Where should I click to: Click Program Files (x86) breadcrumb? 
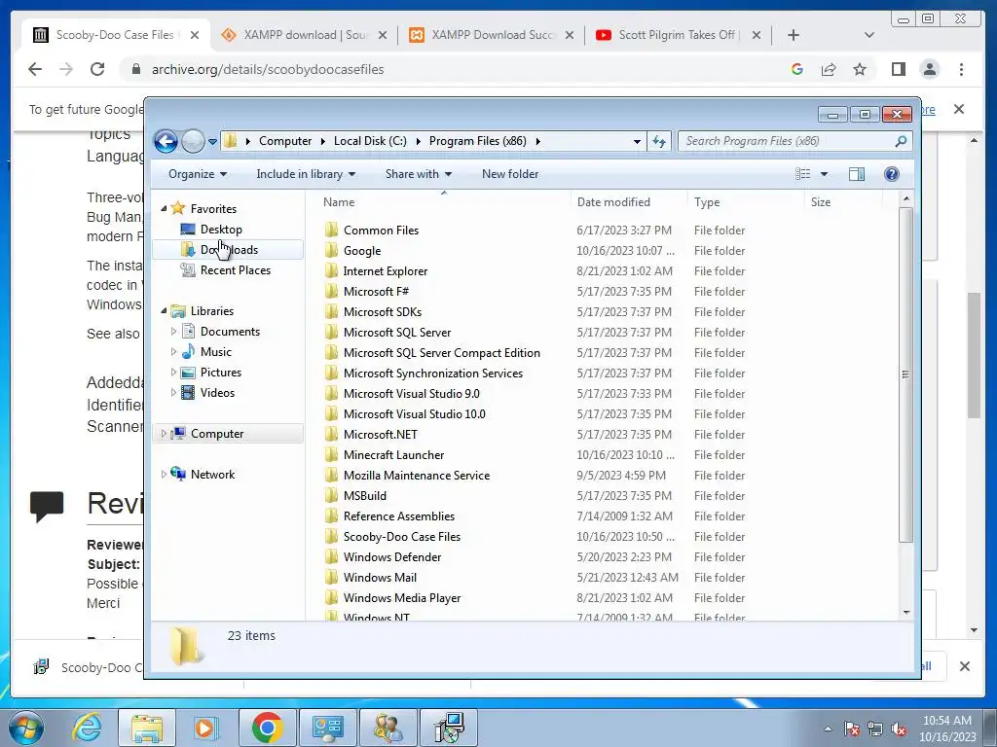tap(477, 141)
